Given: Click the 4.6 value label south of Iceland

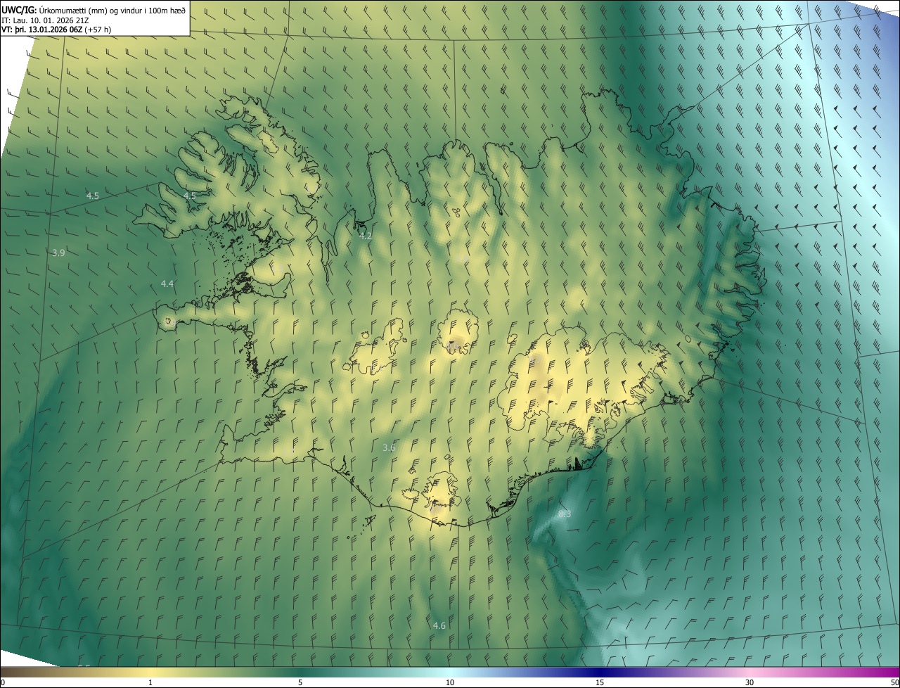Looking at the screenshot, I should click(x=439, y=625).
